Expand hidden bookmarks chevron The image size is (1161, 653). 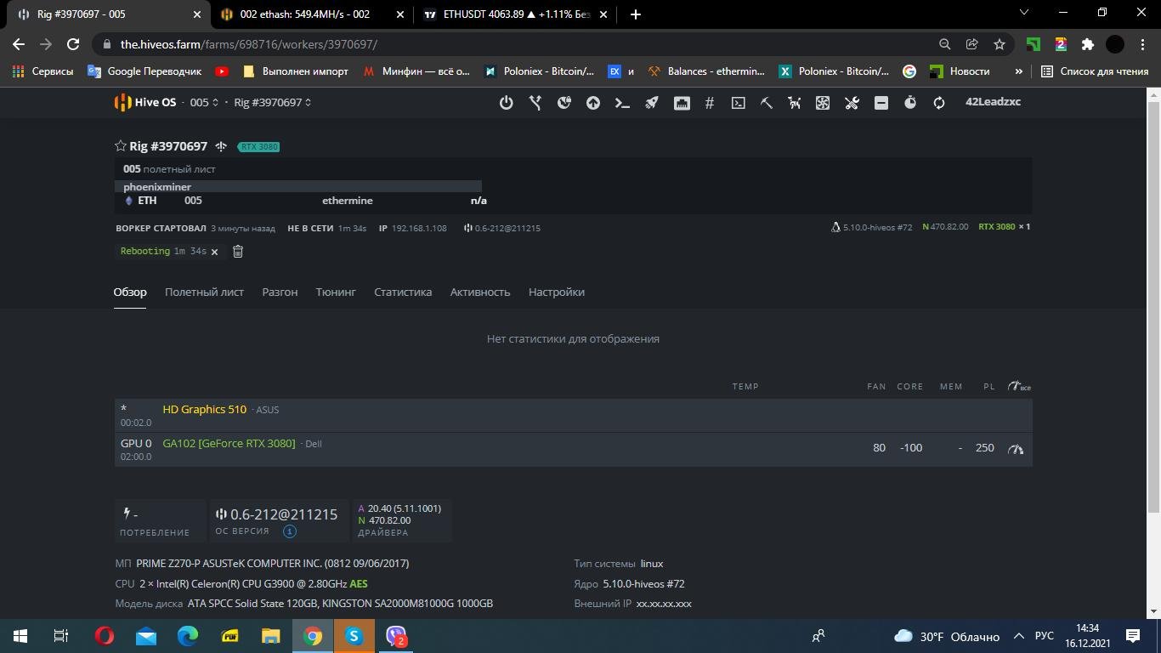point(1018,71)
